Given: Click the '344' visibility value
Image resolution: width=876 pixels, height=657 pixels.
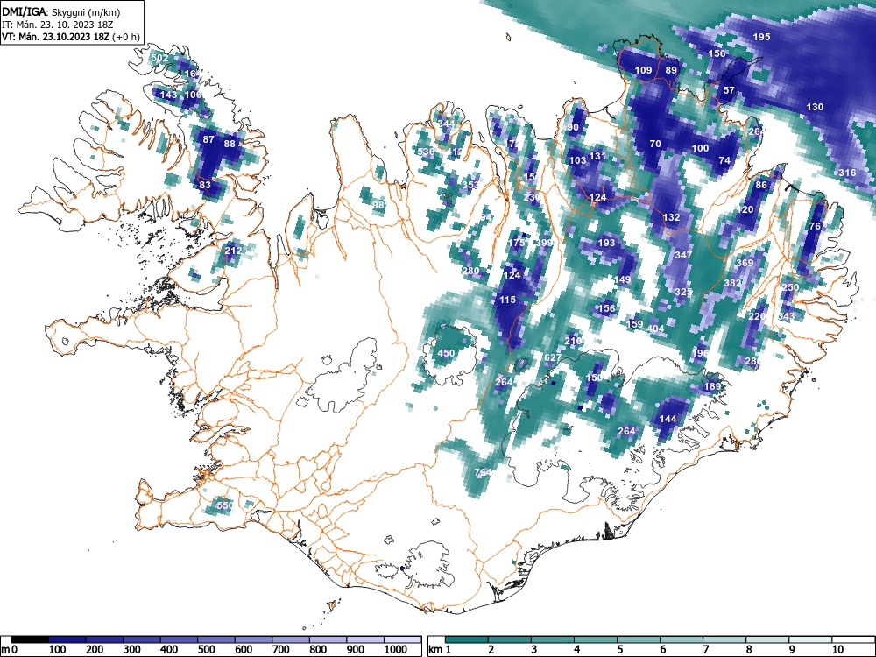Looking at the screenshot, I should point(446,124).
